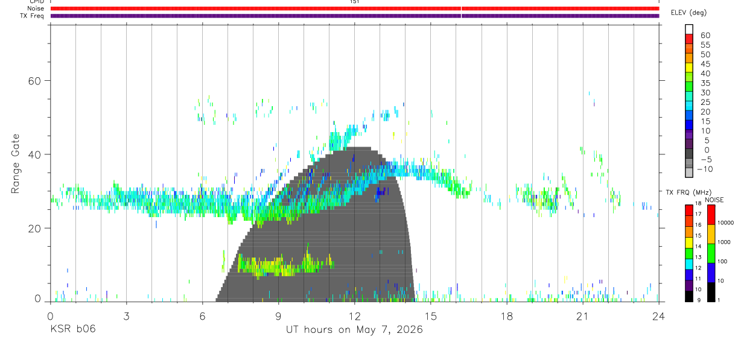Screen dimensions: 741x342
Task: Click the 'TX Freq' row label at top left
Action: [33, 16]
